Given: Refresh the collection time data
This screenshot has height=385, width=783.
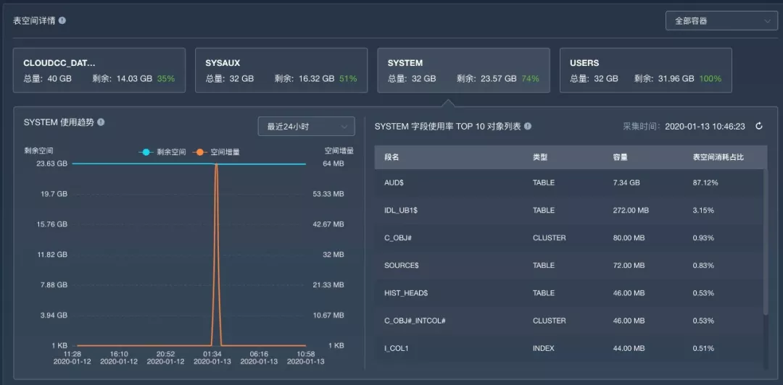Looking at the screenshot, I should click(759, 126).
